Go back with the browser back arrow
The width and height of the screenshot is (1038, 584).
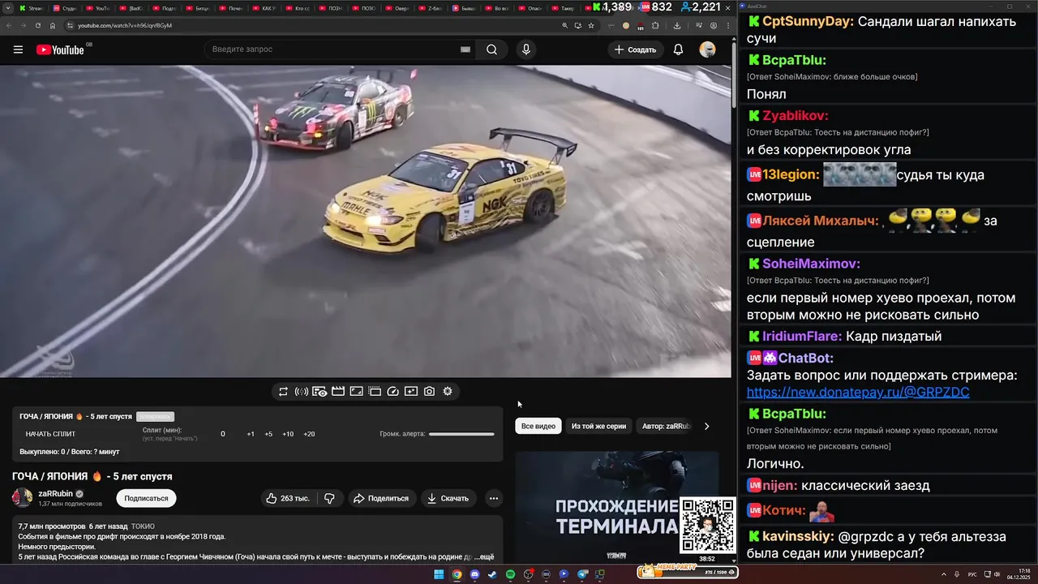click(8, 25)
